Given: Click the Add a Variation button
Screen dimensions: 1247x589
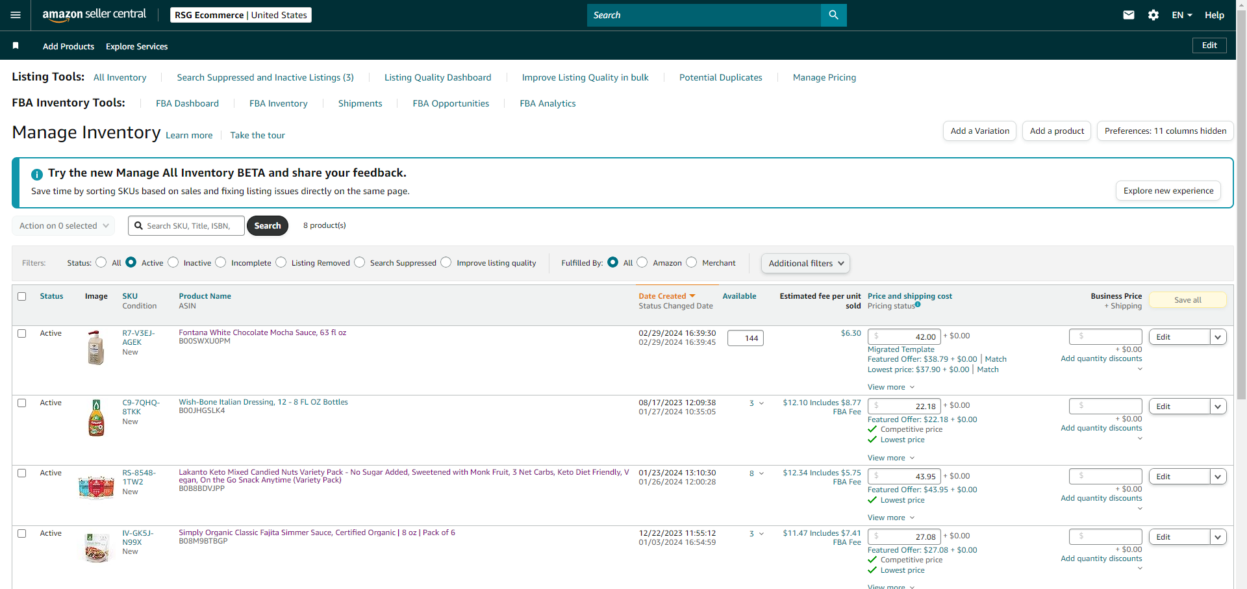Looking at the screenshot, I should 979,131.
